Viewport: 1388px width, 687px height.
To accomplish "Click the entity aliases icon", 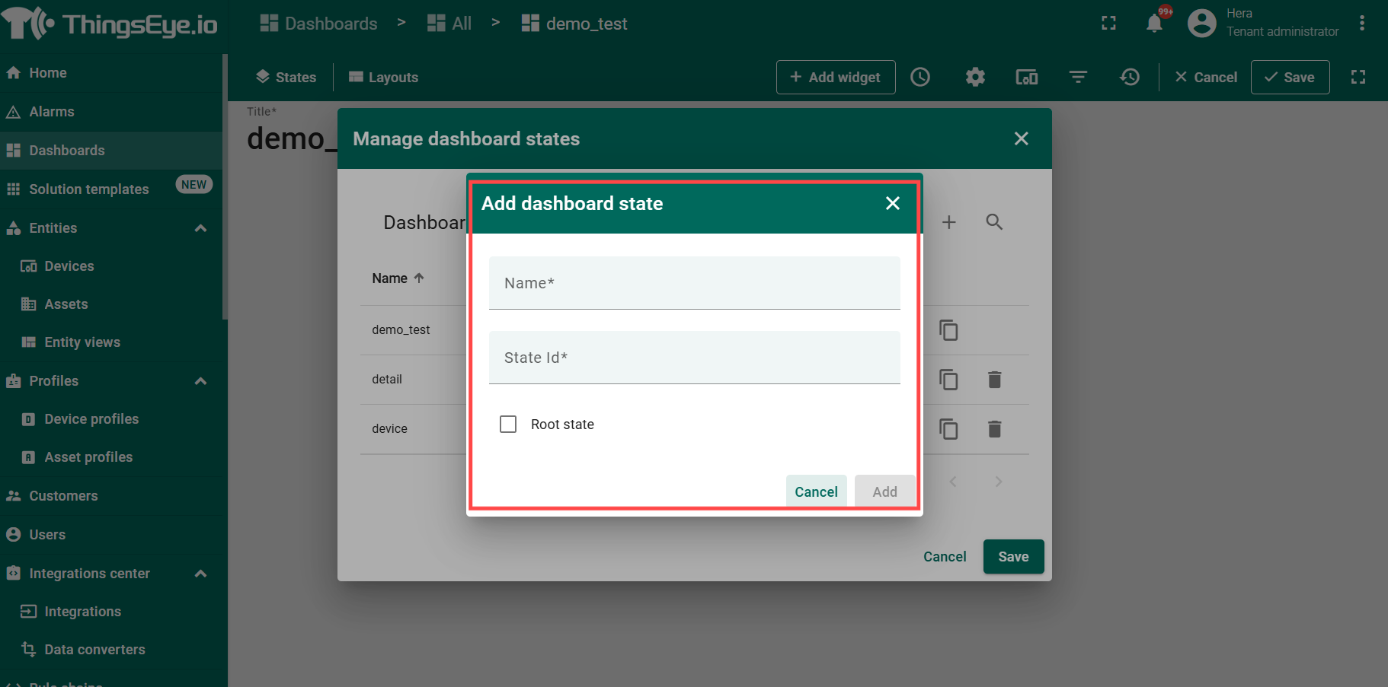I will tap(1026, 77).
